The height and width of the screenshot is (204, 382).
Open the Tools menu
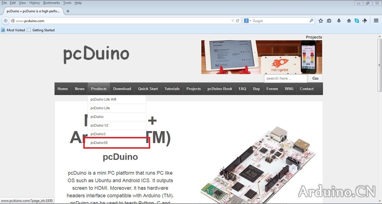(x=67, y=3)
